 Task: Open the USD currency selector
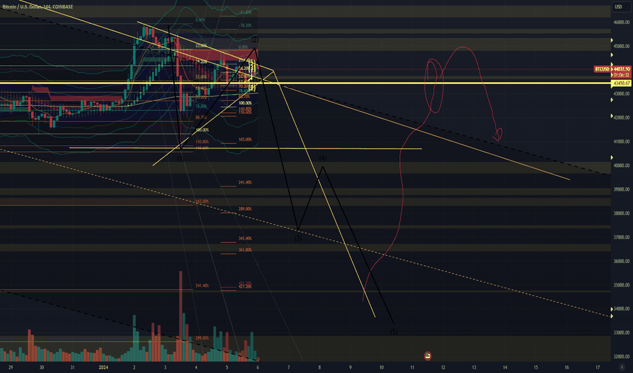tap(618, 7)
